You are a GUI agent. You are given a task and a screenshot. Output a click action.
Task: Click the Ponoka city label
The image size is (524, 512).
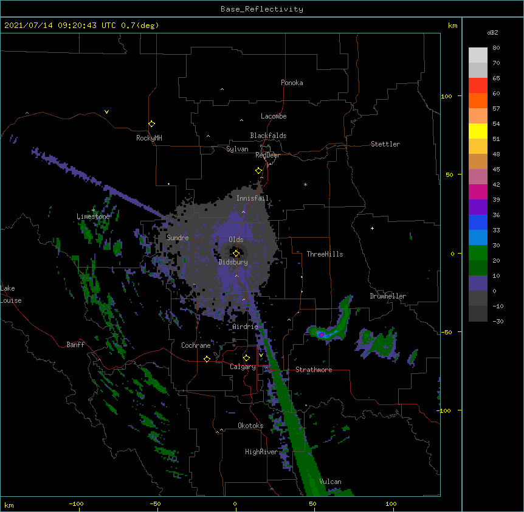292,83
